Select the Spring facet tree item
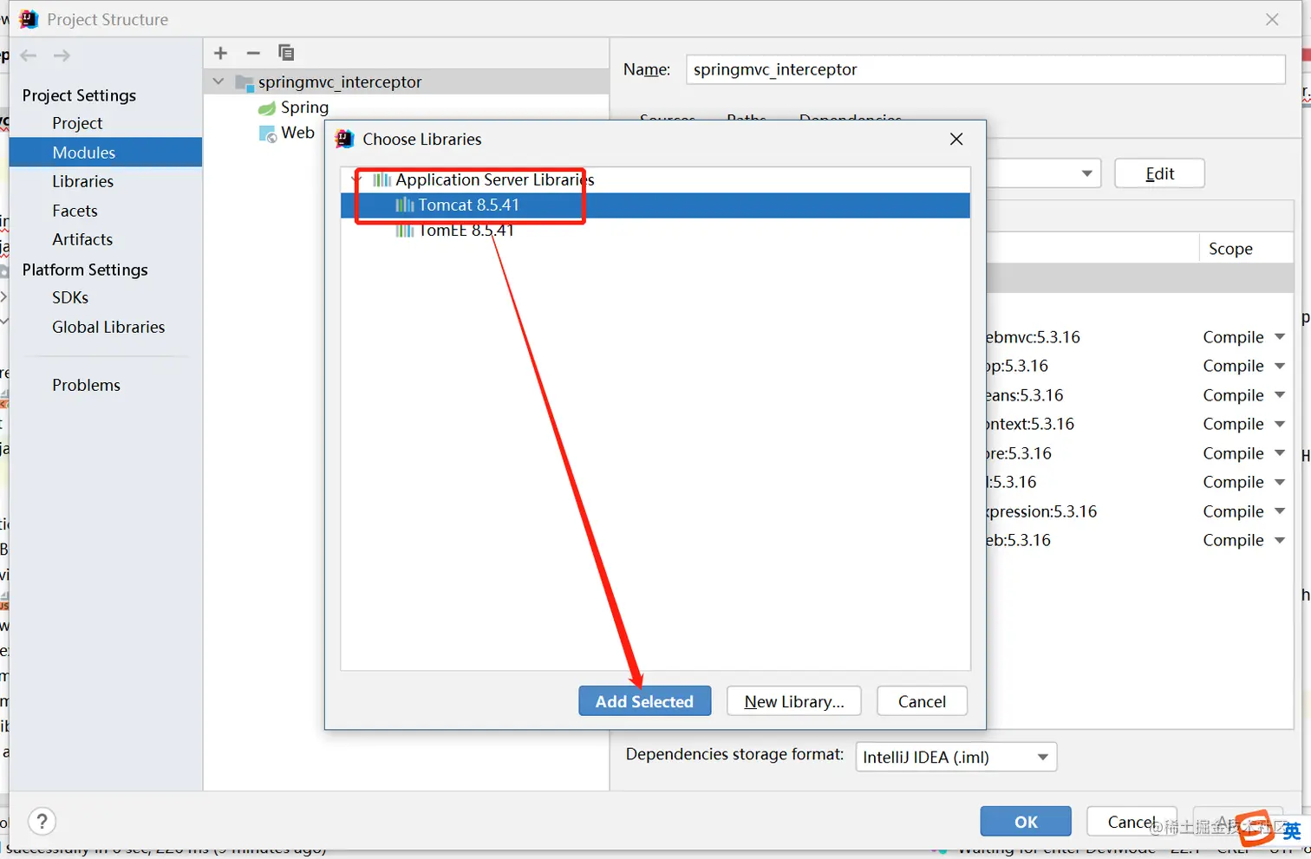 [304, 107]
